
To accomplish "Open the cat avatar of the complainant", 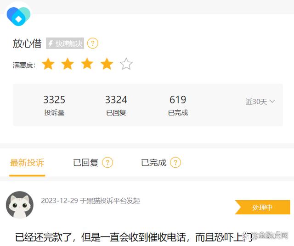I will pyautogui.click(x=20, y=205).
